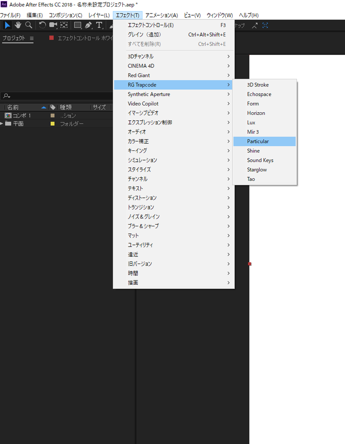Expand the 3Dチャンネル submenu
The height and width of the screenshot is (444, 345).
click(174, 56)
